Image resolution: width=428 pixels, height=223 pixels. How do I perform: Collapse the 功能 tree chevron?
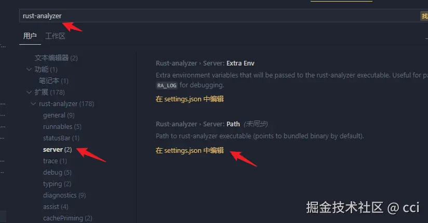[29, 69]
